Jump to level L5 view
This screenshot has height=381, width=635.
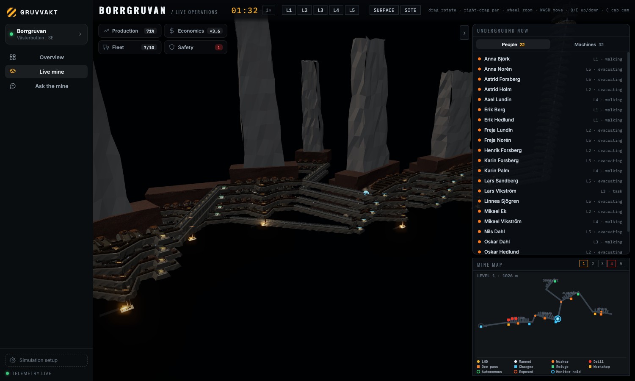coord(352,10)
